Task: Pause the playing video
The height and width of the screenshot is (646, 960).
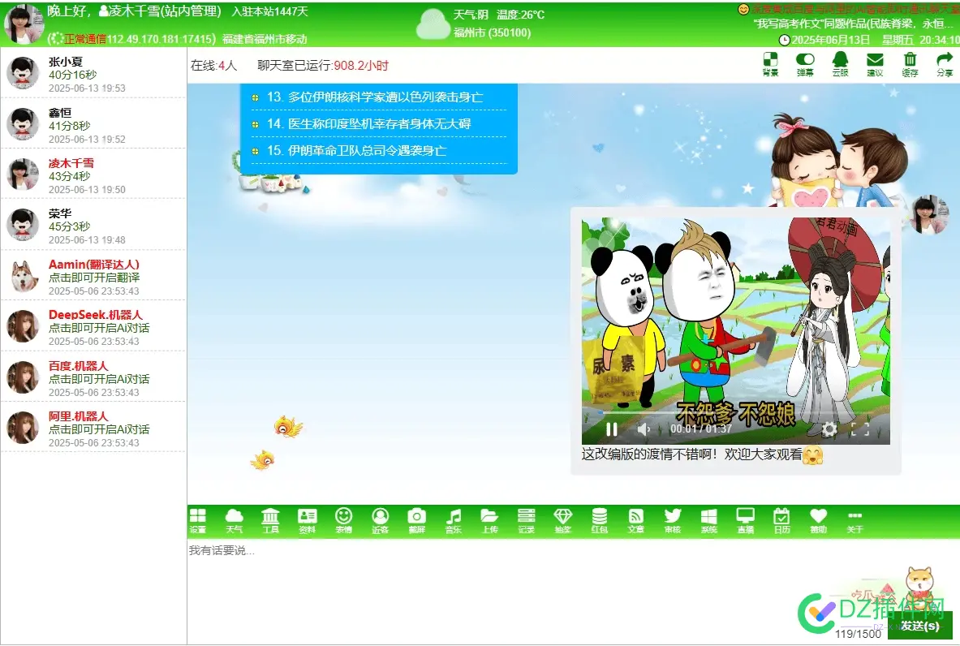Action: pos(612,429)
